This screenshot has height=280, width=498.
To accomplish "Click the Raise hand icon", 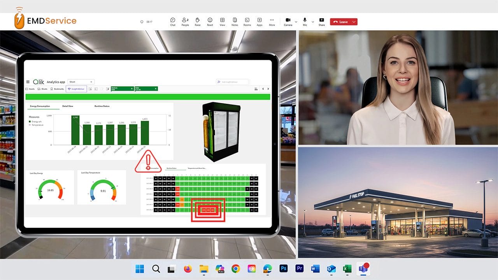I will click(x=197, y=21).
